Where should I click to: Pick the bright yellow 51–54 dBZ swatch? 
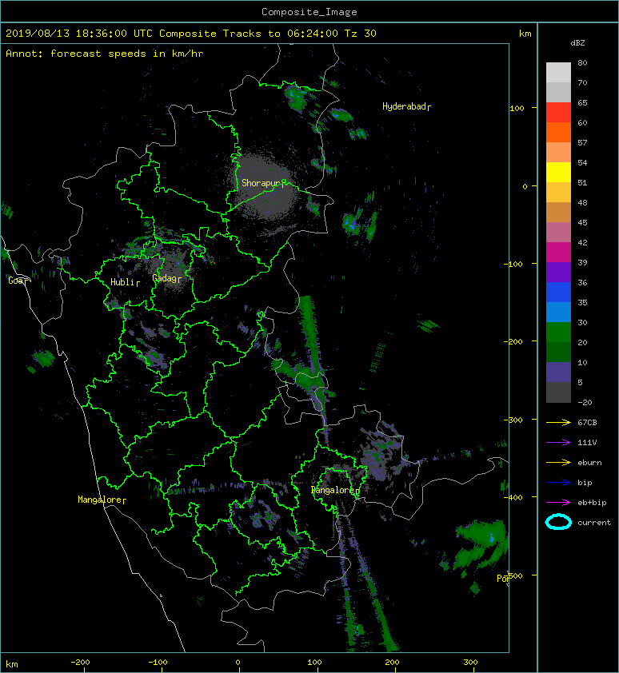pyautogui.click(x=558, y=172)
